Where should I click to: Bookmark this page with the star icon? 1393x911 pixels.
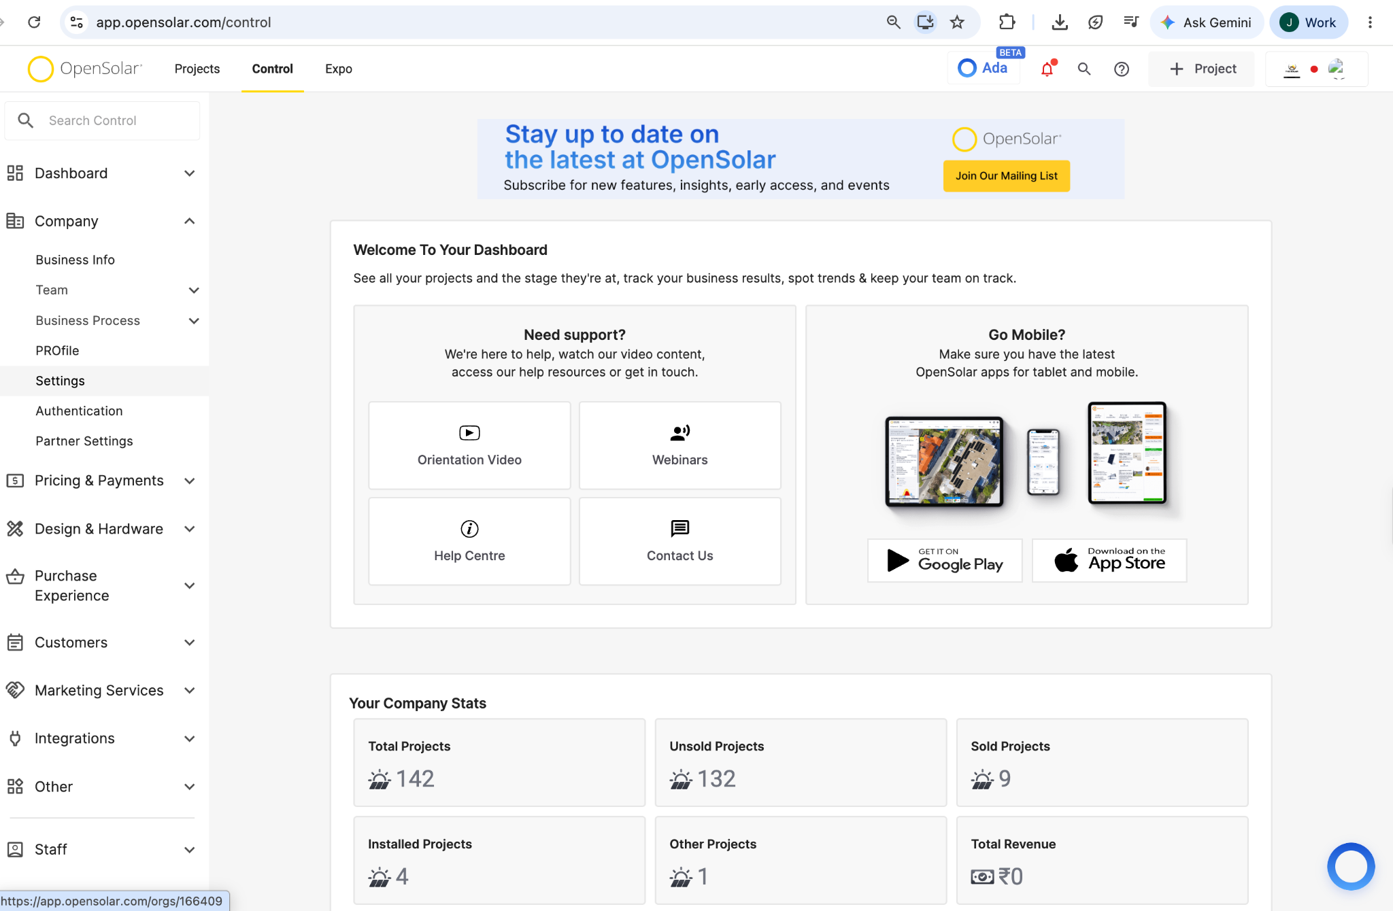click(x=958, y=22)
